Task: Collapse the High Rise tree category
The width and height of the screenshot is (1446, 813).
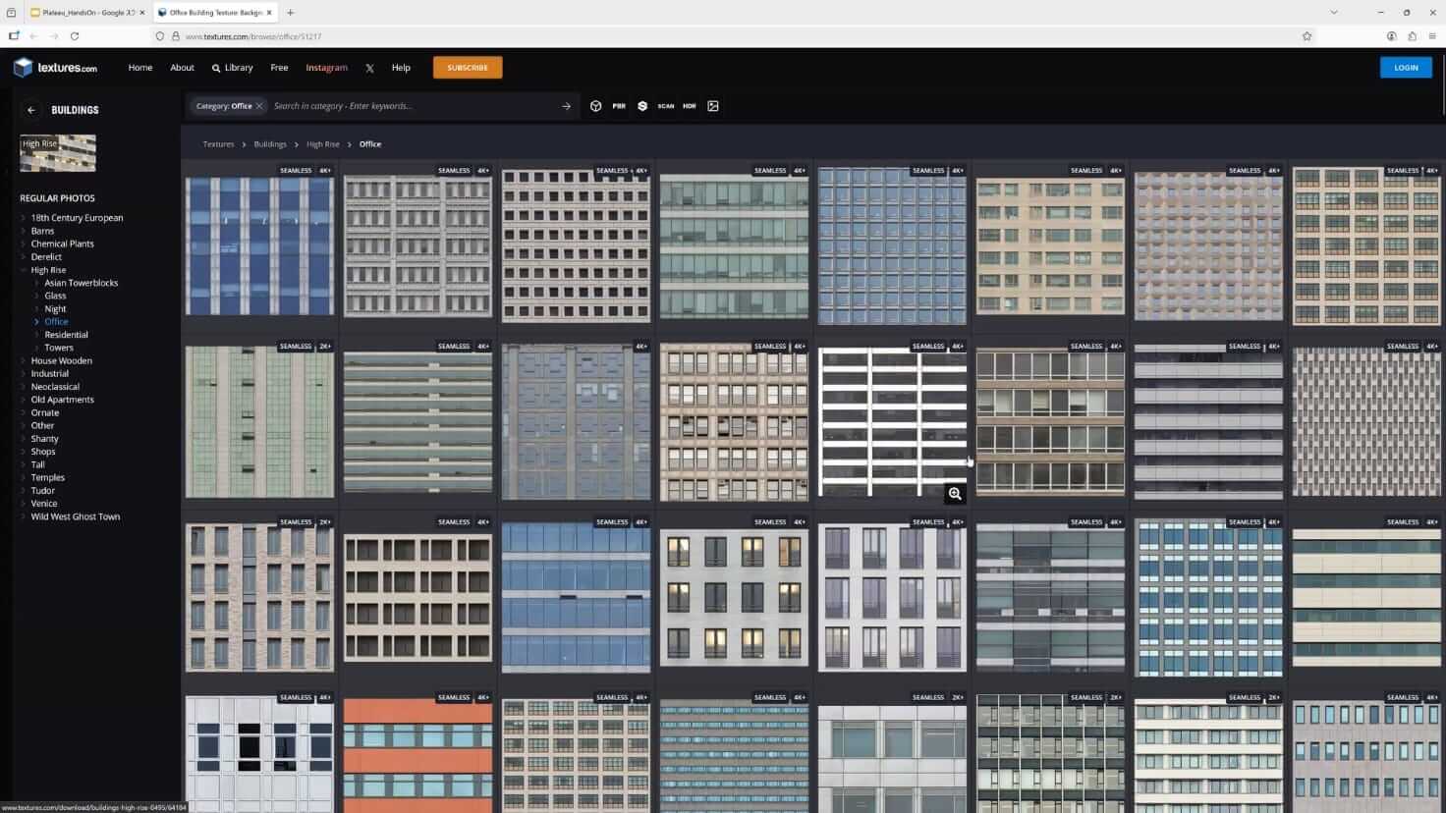Action: 24,270
